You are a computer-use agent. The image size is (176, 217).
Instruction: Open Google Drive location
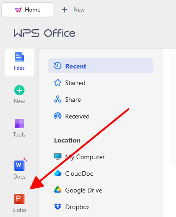click(x=101, y=190)
